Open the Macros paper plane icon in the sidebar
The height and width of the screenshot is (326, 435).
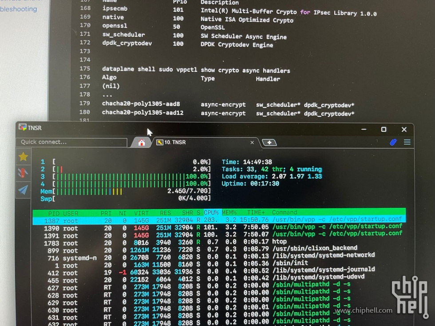click(x=23, y=190)
